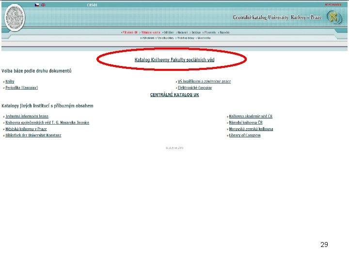This screenshot has width=349, height=262.
Task: Click the 'NEPŘIHLÁŠEN' status text at top right
Action: click(x=333, y=4)
